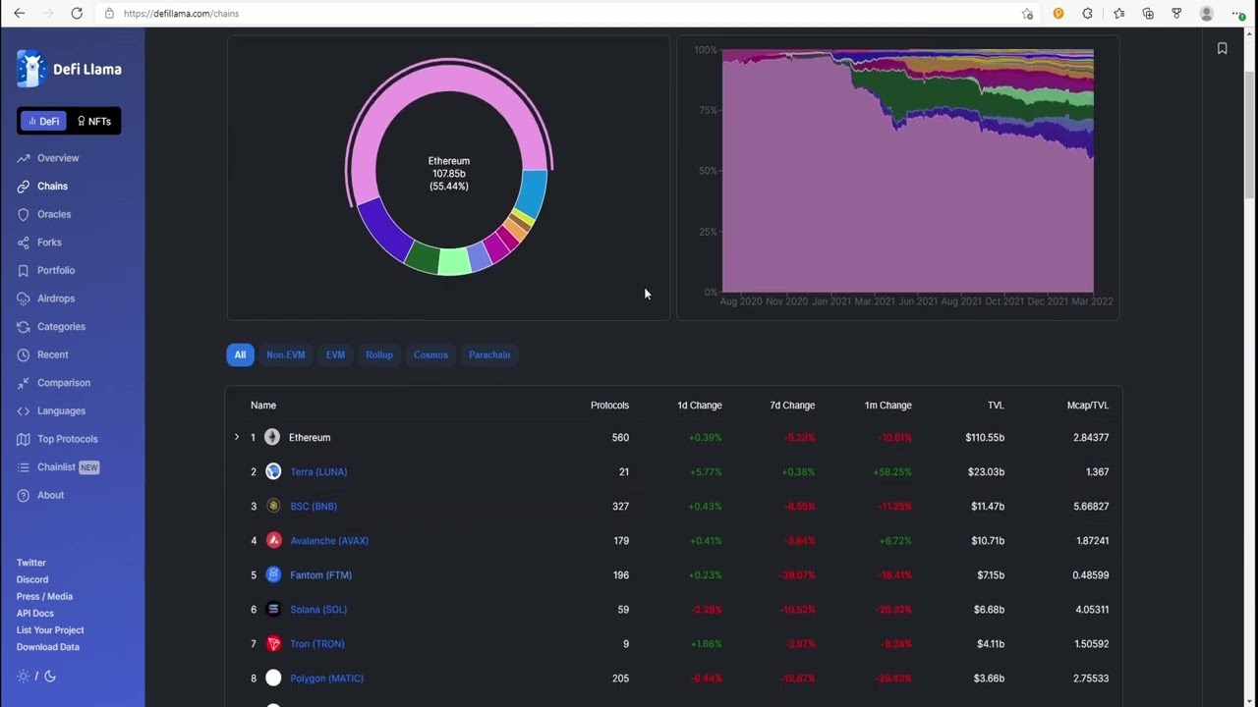Click the Ethereum chain logo in table
The height and width of the screenshot is (707, 1258).
(272, 437)
